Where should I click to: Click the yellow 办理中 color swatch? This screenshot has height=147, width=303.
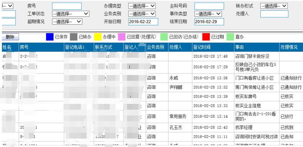98,37
